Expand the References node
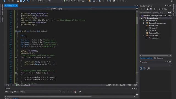The width and height of the screenshot is (176, 99). 144,21
